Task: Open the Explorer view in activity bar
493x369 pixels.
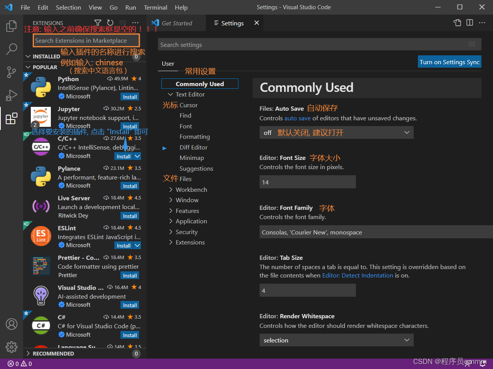Action: click(x=12, y=26)
